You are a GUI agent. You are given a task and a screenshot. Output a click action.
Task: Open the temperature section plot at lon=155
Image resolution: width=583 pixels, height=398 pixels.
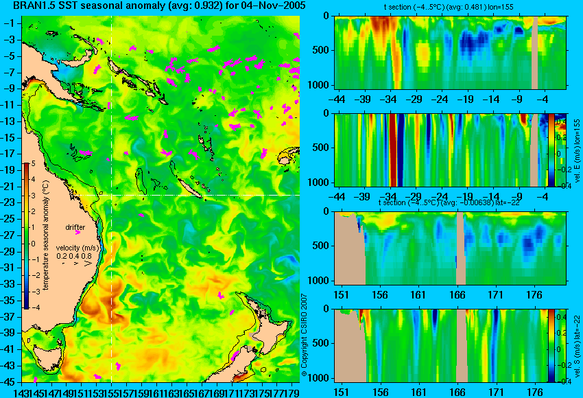(450, 52)
